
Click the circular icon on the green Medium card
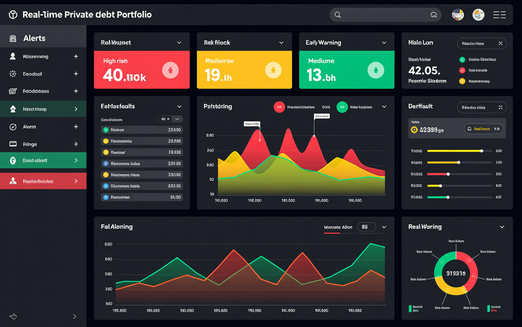coord(376,70)
